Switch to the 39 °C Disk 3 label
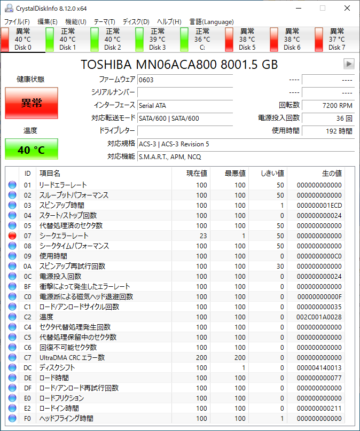Screen dimensions: 360x431 pos(157,40)
